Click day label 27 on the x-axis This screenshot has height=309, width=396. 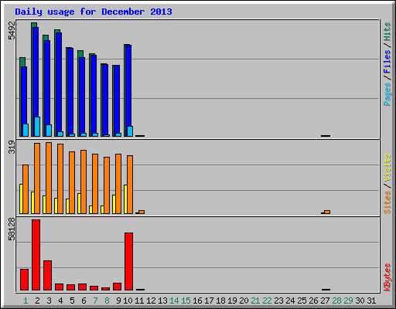(325, 301)
